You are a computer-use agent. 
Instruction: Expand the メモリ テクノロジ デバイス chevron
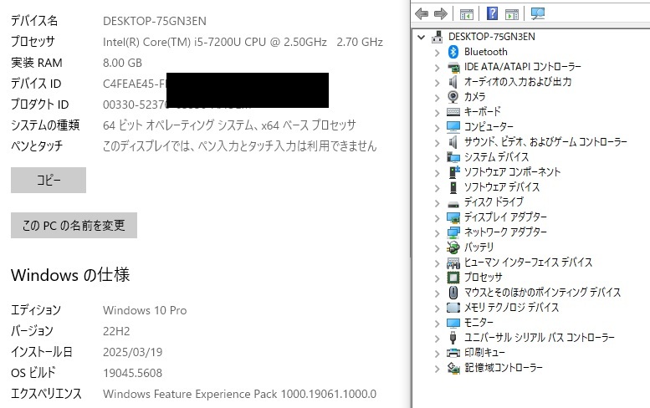437,309
